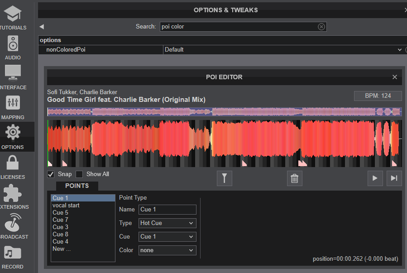Open the Tutorials section
Image resolution: width=407 pixels, height=273 pixels.
(x=13, y=18)
